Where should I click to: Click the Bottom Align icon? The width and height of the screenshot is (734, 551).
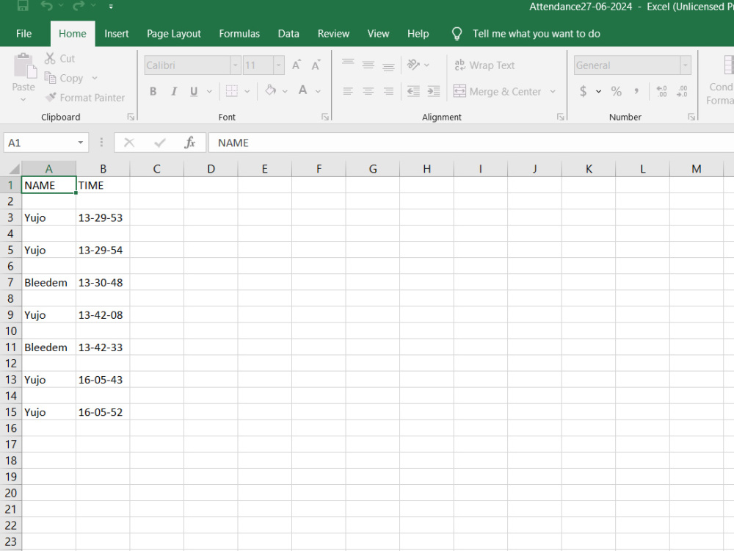pyautogui.click(x=388, y=65)
